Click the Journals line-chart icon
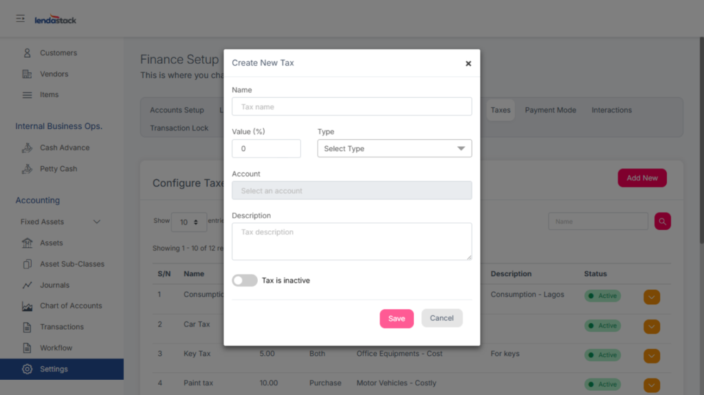Viewport: 704px width, 395px height. (x=27, y=285)
